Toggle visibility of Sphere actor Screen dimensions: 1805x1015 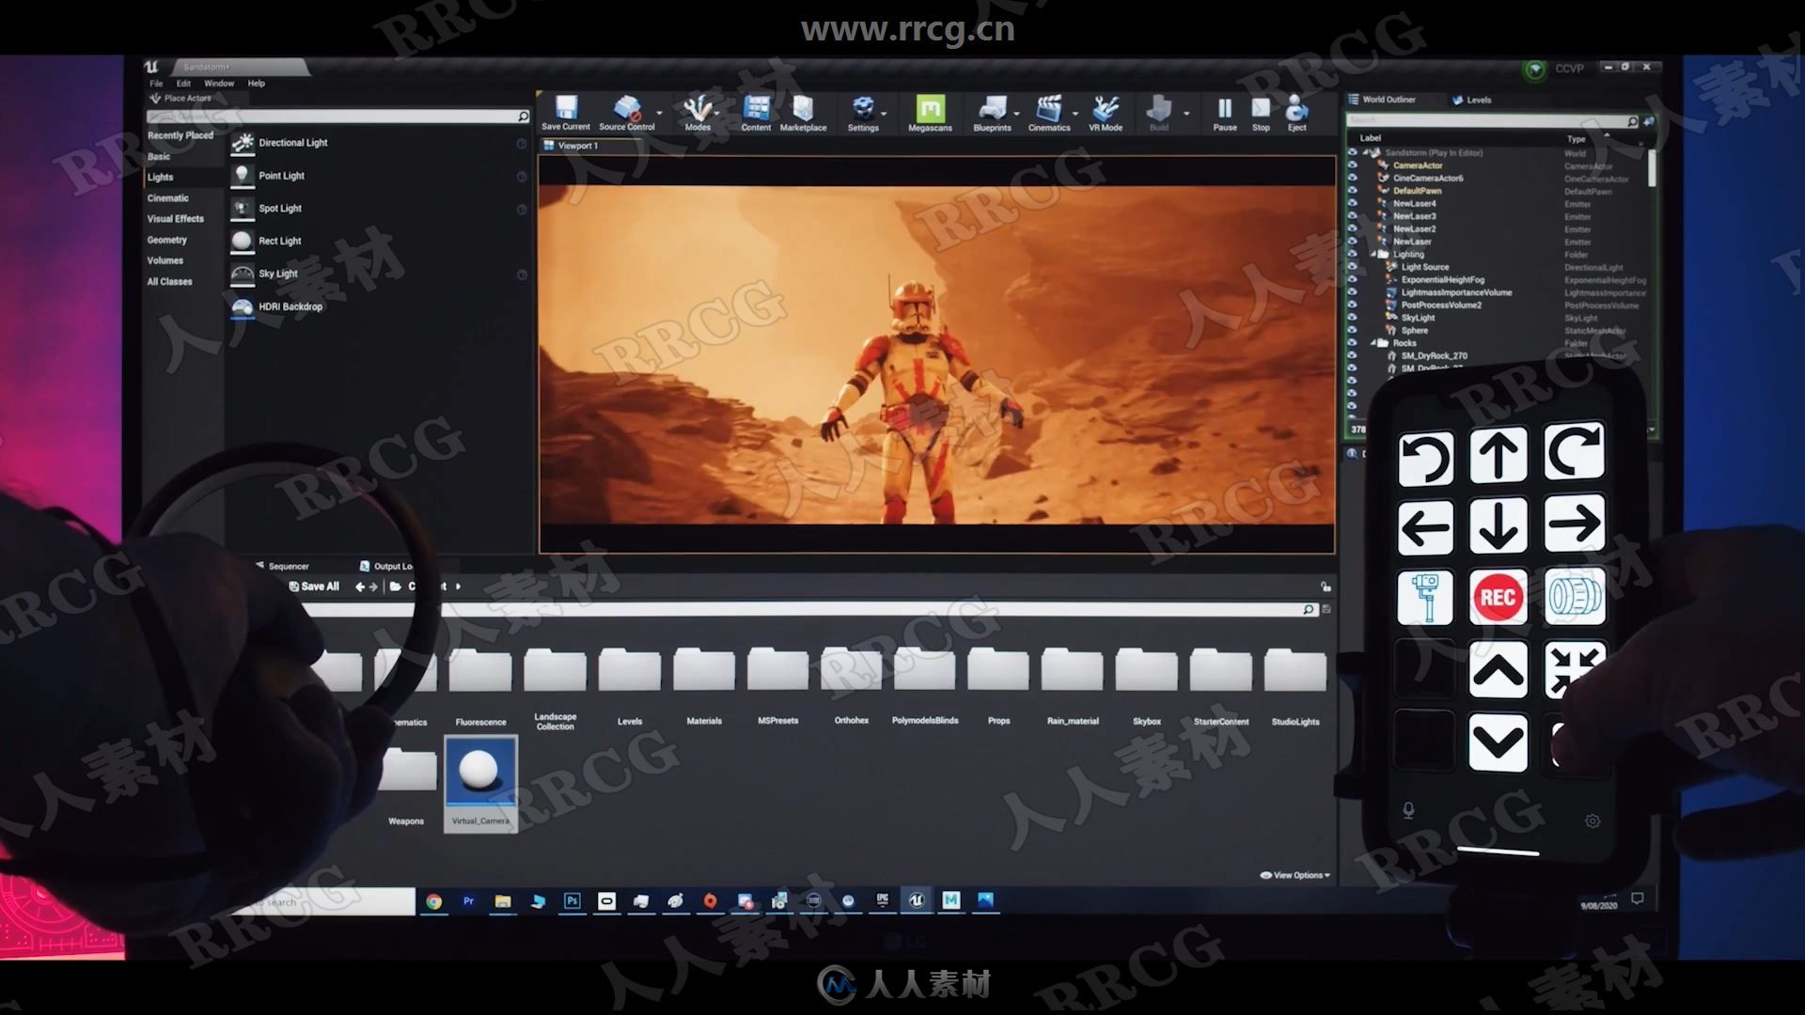(1353, 330)
